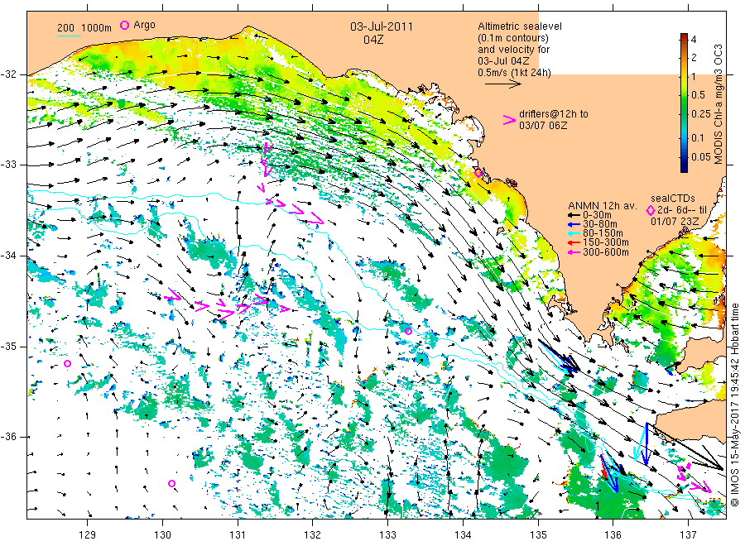Click the '4' tick on the color bar
745x546 pixels.
[x=693, y=40]
